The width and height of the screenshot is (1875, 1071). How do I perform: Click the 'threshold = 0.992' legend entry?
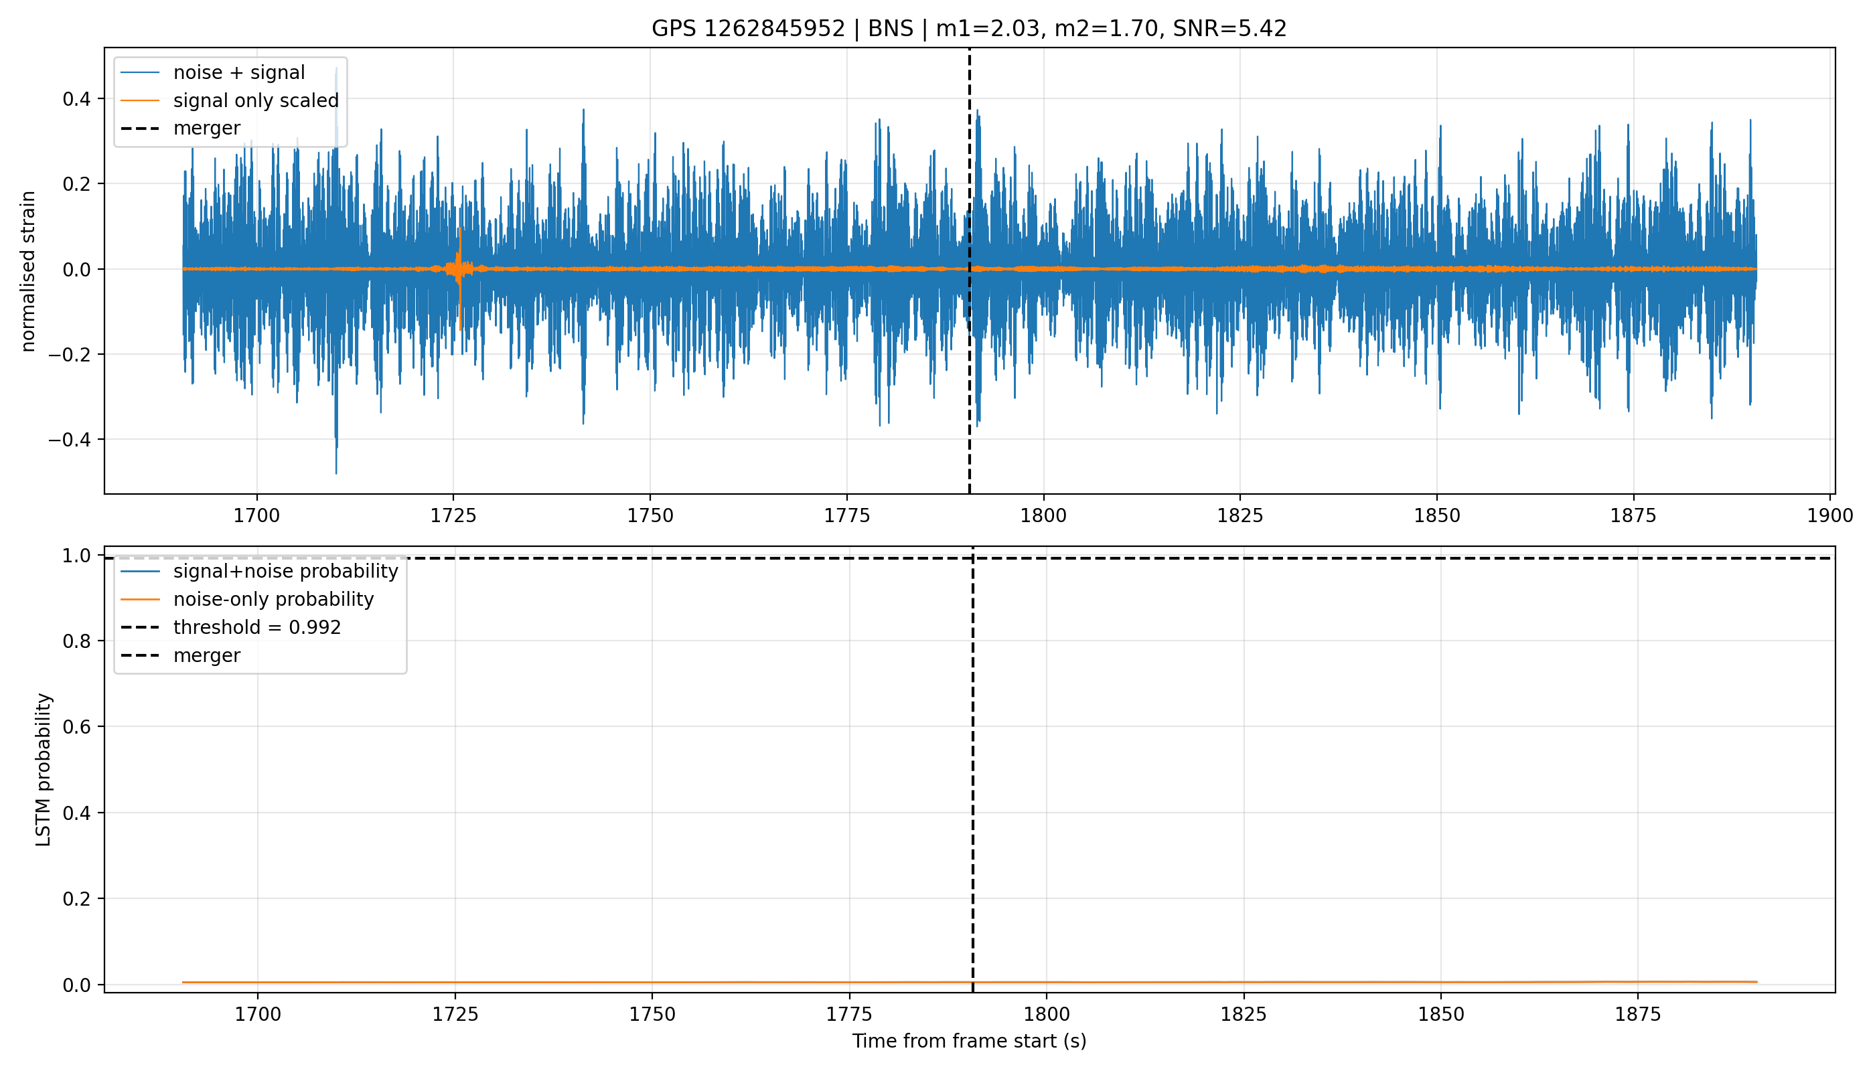pyautogui.click(x=231, y=627)
